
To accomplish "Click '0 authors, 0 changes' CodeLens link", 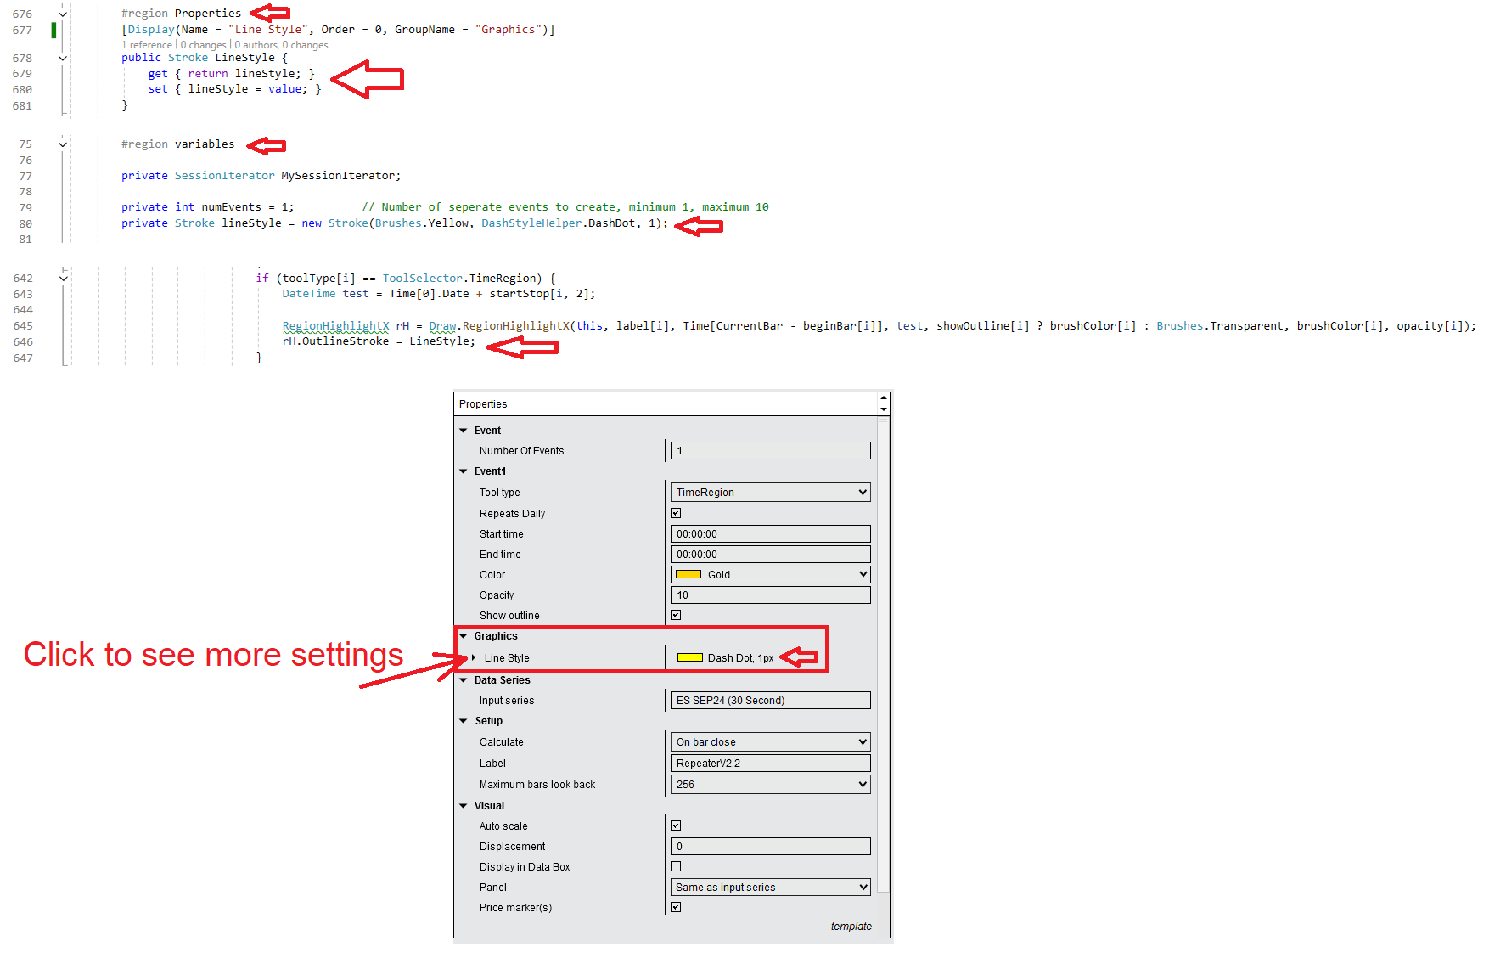I will 281,45.
